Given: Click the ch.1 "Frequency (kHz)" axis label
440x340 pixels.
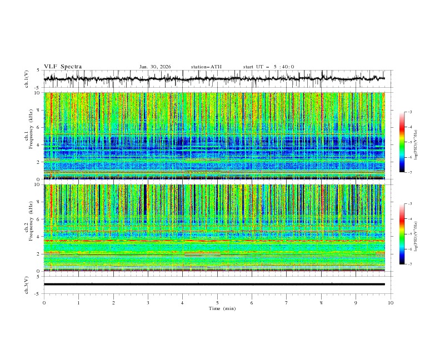Looking at the screenshot, I should pyautogui.click(x=31, y=129).
